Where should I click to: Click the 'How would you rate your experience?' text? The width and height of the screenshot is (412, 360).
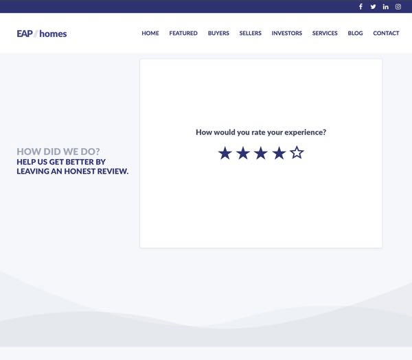(261, 132)
